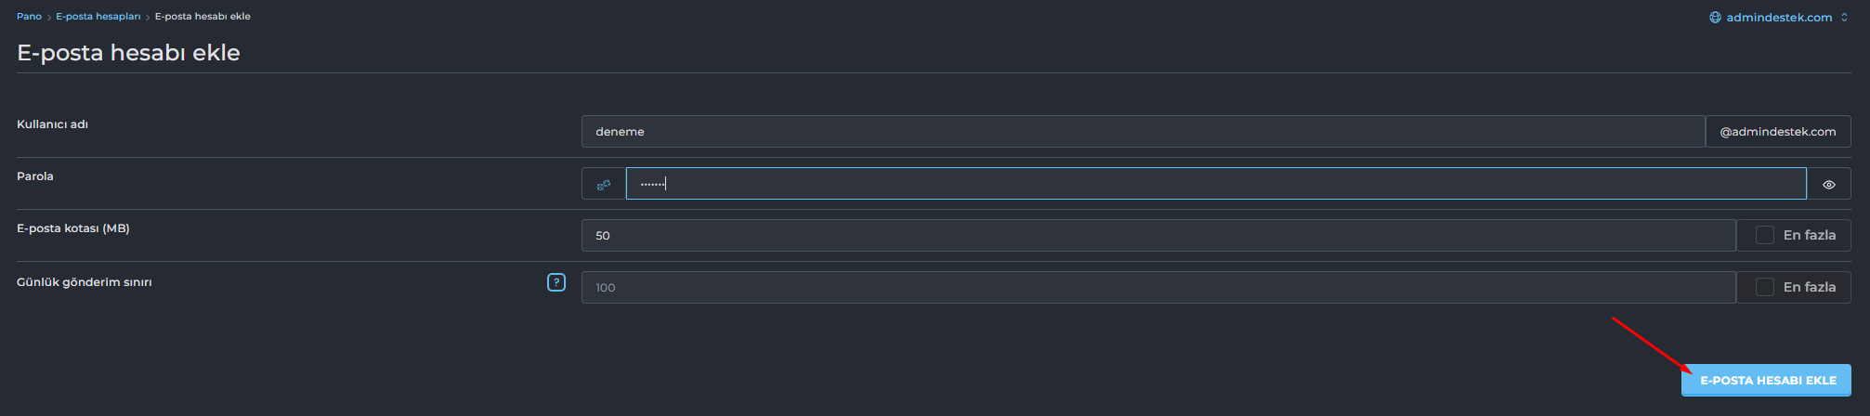
Task: Click the generate random password icon
Action: (604, 184)
